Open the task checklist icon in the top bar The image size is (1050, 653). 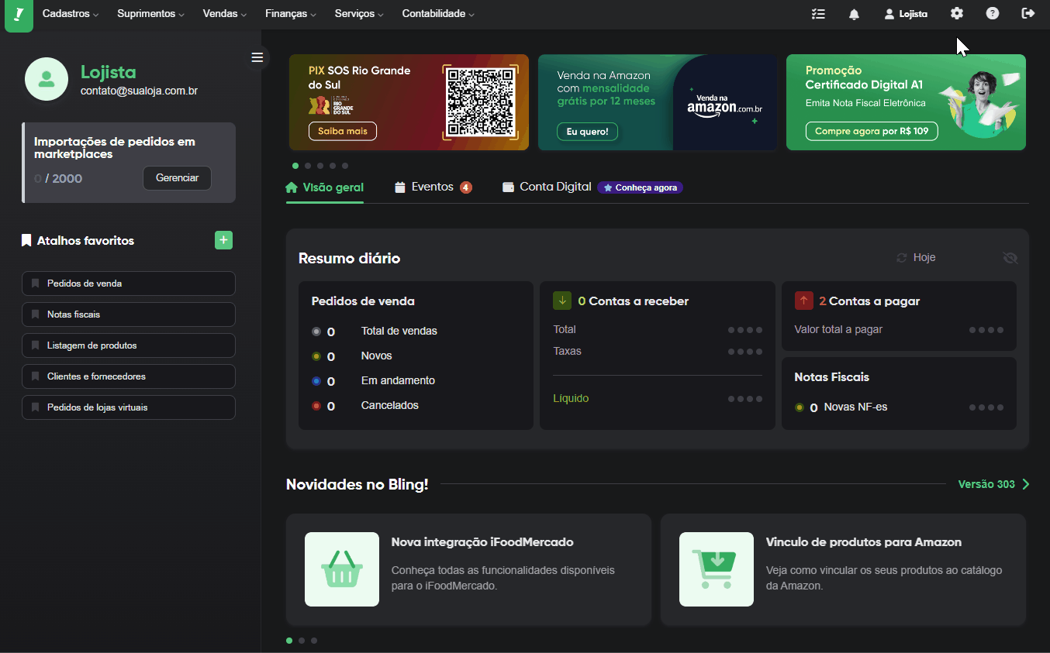818,14
